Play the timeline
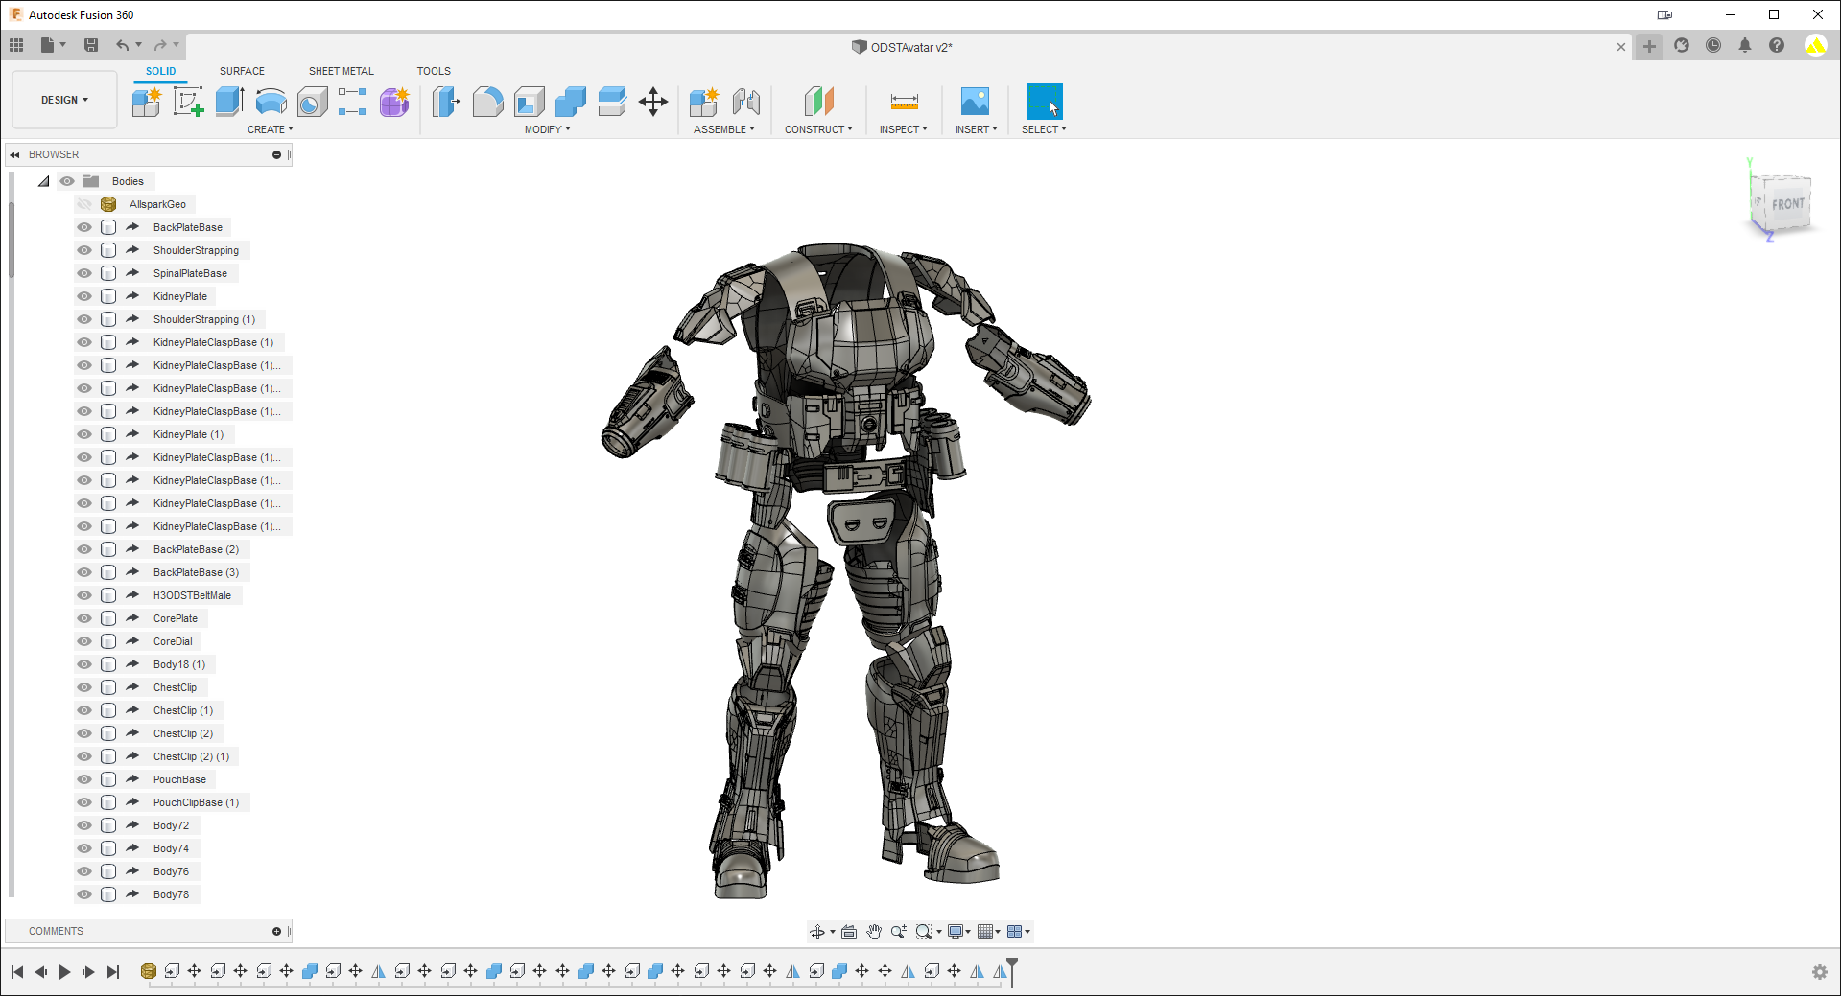The image size is (1841, 996). click(x=64, y=972)
